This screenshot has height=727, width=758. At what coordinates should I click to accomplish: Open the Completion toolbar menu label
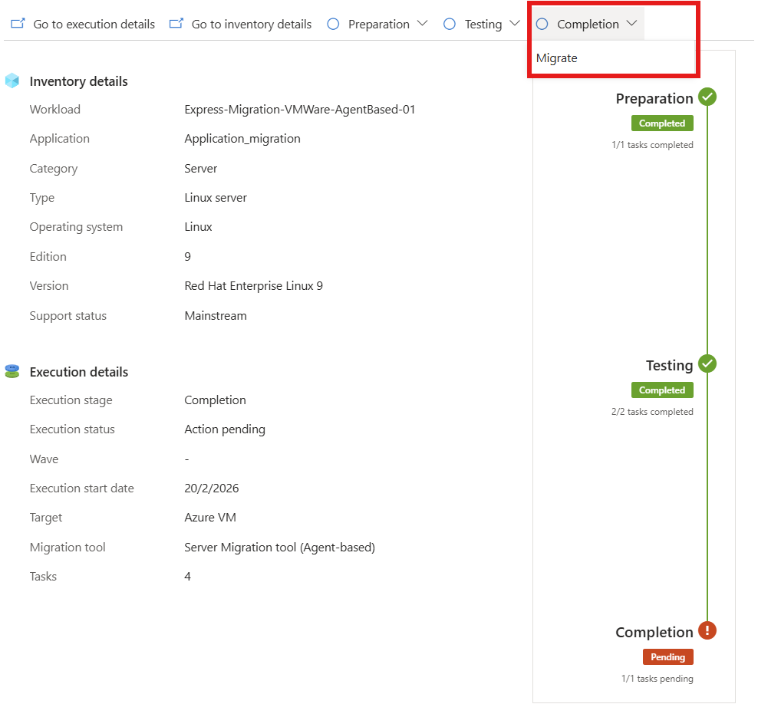[588, 24]
